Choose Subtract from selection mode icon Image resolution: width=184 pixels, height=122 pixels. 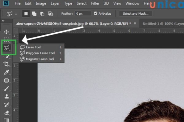pos(42,14)
